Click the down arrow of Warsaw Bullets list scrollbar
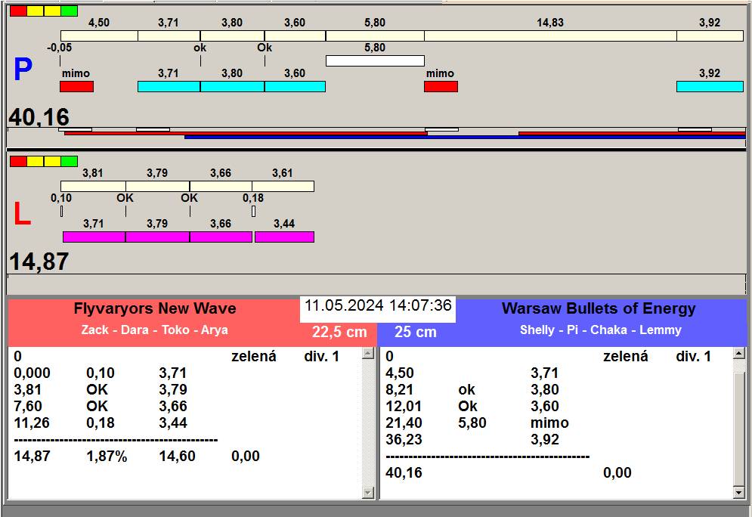Screen dimensions: 752x517 [739, 493]
